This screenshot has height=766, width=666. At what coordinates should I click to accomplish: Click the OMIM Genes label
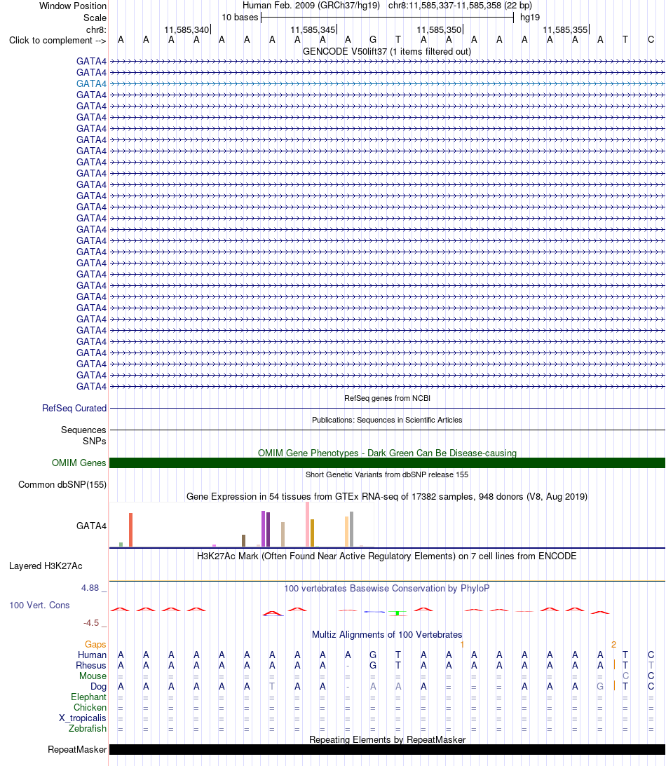coord(79,463)
